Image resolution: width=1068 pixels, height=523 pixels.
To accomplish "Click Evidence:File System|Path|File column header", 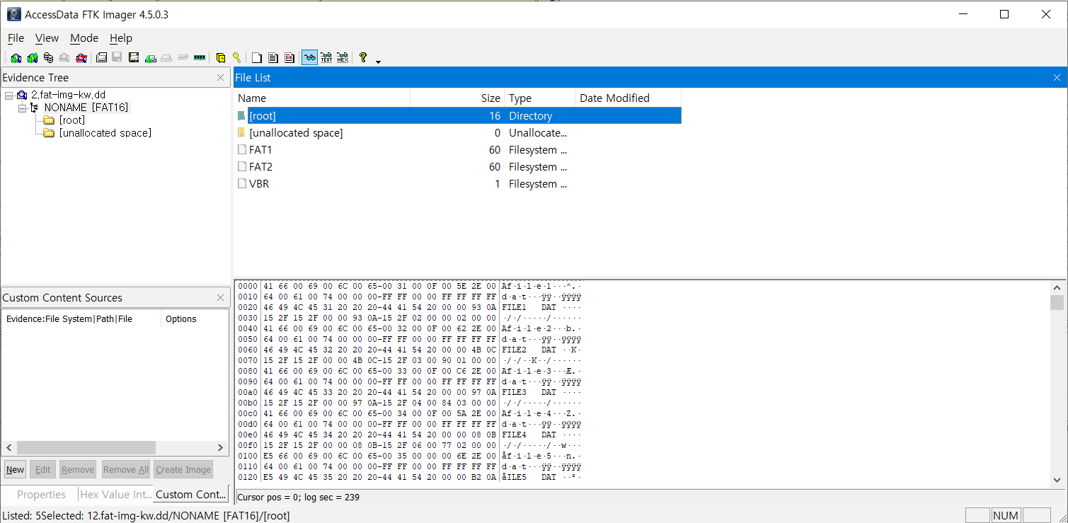I will coord(81,319).
